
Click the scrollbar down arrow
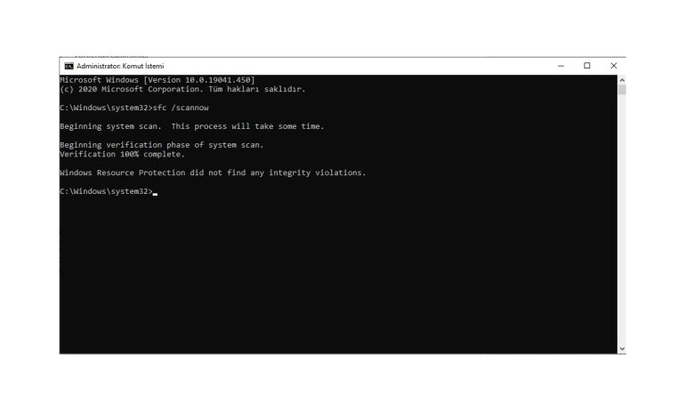coord(622,349)
